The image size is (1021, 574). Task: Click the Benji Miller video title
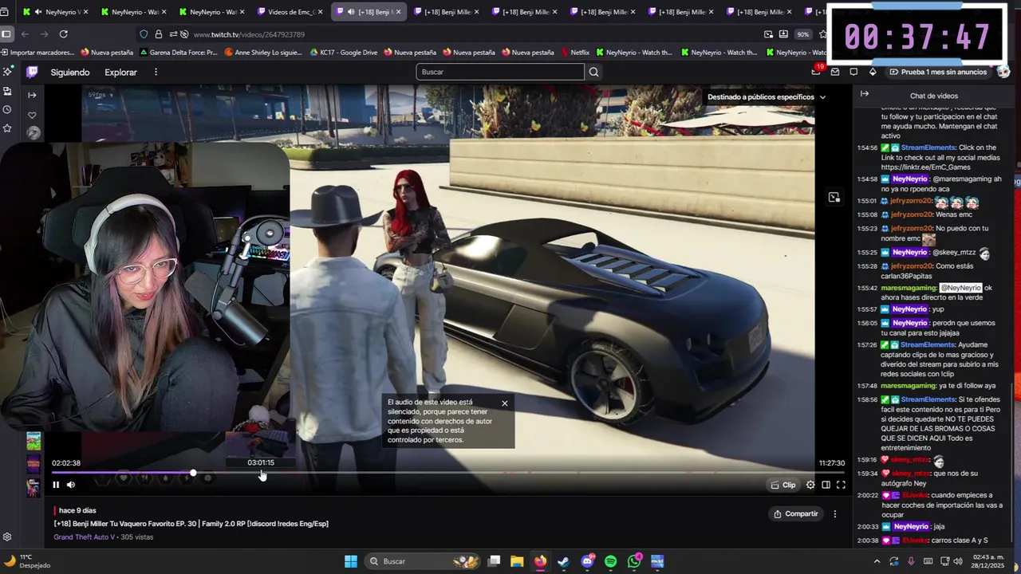tap(191, 524)
